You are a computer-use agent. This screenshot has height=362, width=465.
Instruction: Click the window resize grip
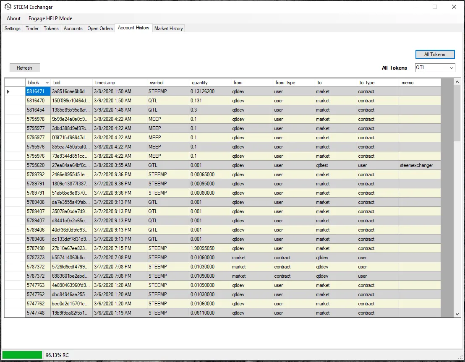461,357
